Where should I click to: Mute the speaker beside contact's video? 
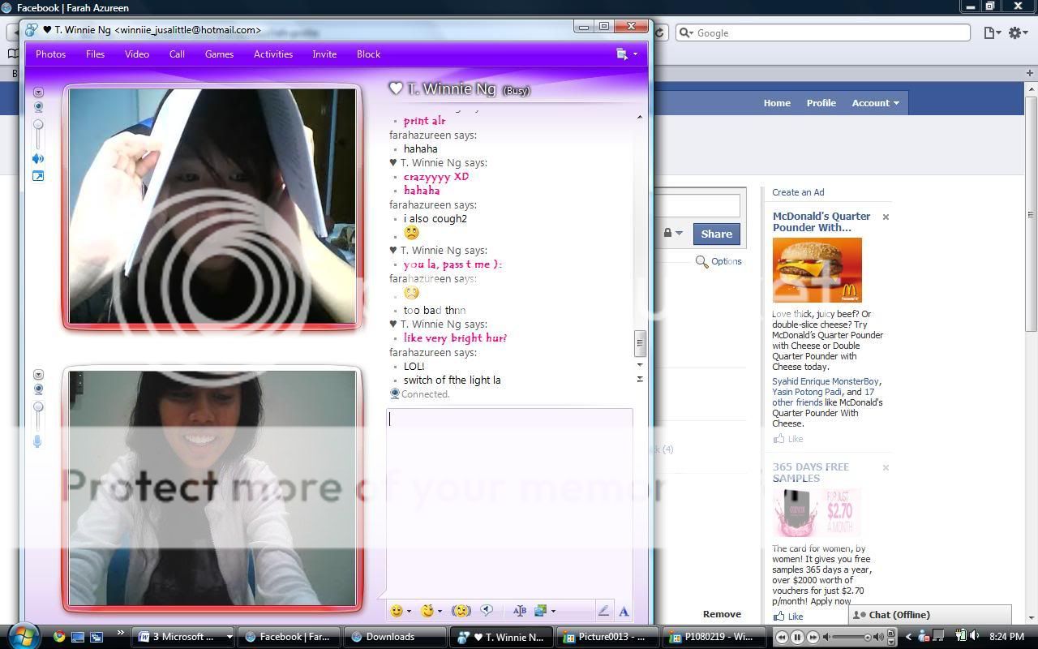click(x=38, y=159)
